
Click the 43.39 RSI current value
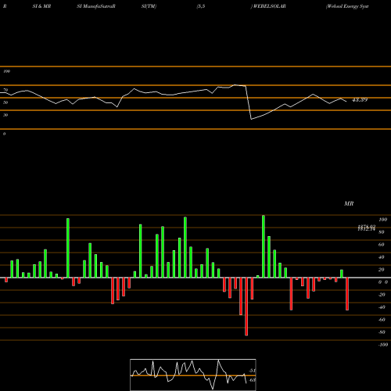(x=360, y=99)
